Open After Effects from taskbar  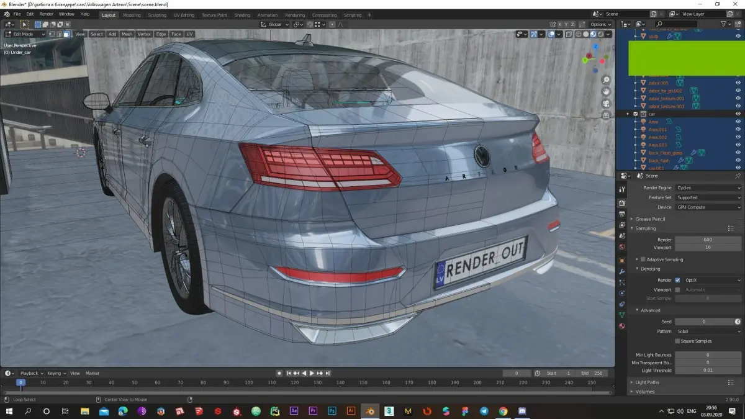(294, 411)
